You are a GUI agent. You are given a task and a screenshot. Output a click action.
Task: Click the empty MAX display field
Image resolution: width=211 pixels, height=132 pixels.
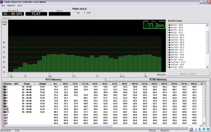click(x=60, y=14)
